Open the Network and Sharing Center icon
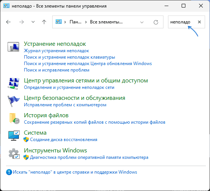Image resolution: width=210 pixels, height=191 pixels. point(13,84)
